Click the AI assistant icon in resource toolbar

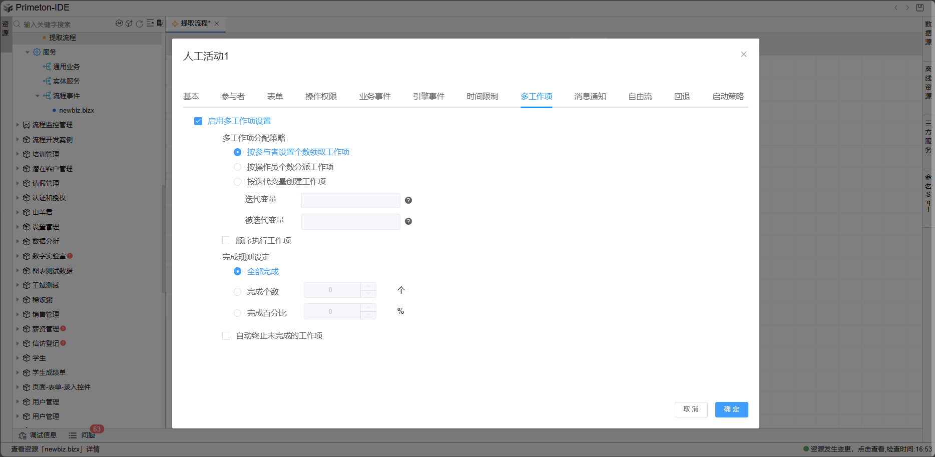119,24
